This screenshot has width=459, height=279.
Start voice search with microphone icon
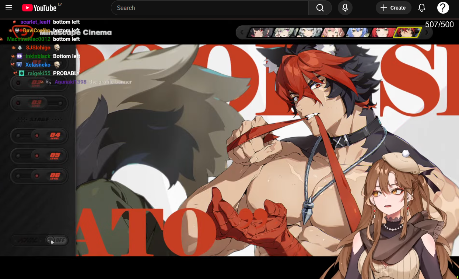[x=345, y=8]
